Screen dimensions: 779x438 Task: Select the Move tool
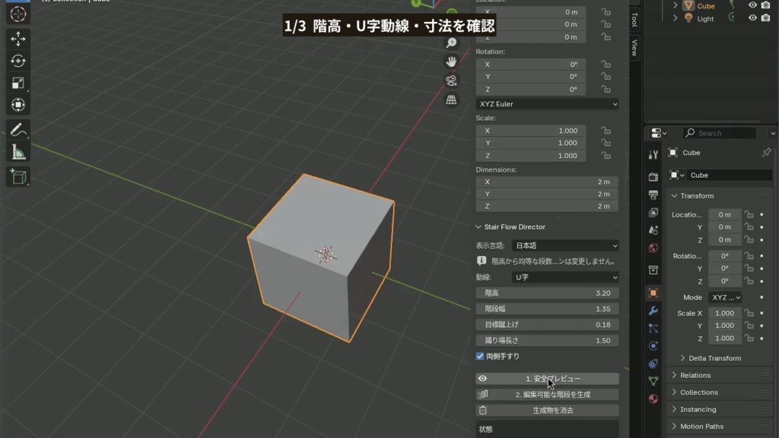[18, 39]
